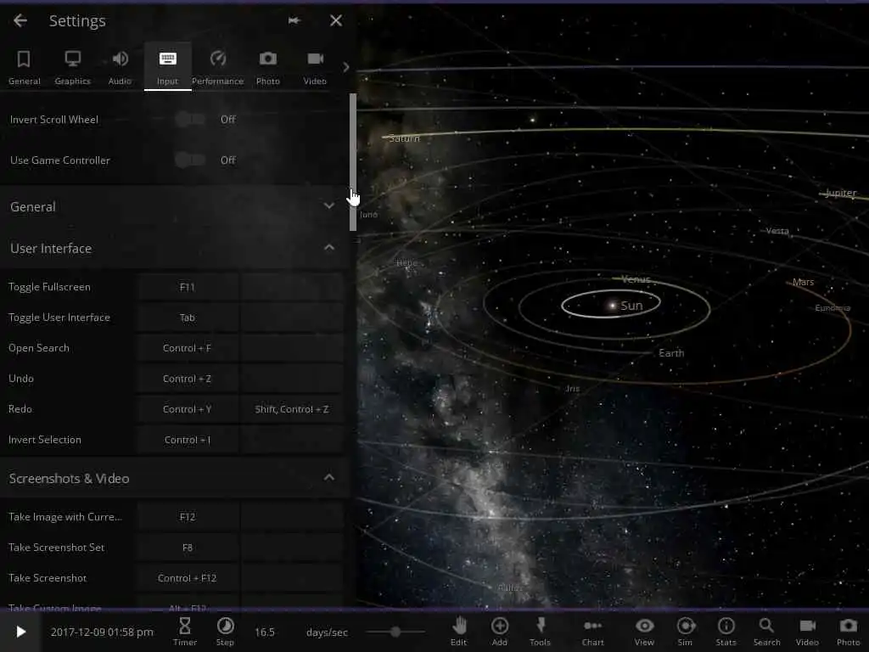Start the simulation with play button
869x652 pixels.
[20, 632]
